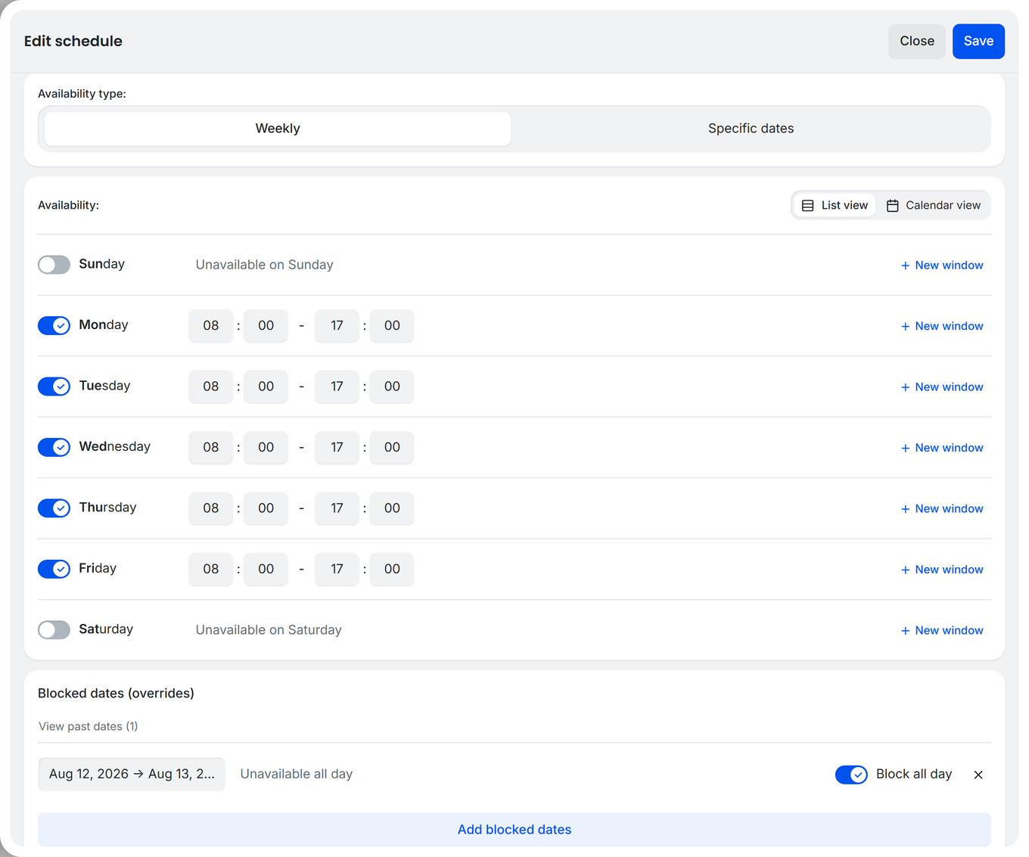Image resolution: width=1029 pixels, height=857 pixels.
Task: Click Add blocked dates
Action: pos(514,830)
